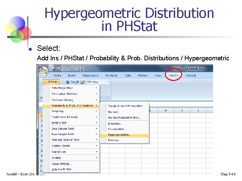
Task: Click the SnagIt globe icon
Action: [68, 82]
